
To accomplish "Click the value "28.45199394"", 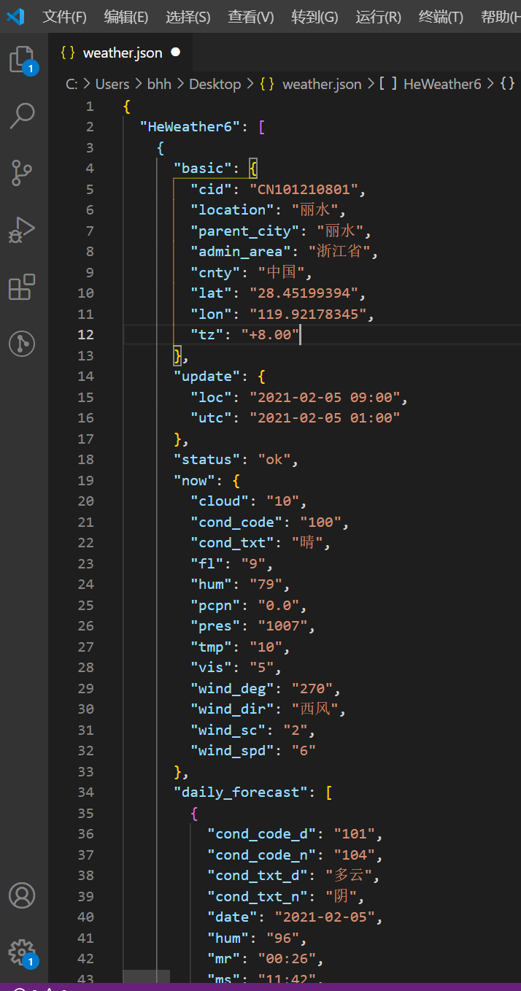I will tap(304, 293).
